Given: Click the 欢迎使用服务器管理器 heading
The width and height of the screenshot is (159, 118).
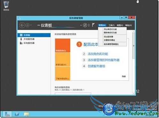Looking at the screenshot, I should tap(65, 34).
